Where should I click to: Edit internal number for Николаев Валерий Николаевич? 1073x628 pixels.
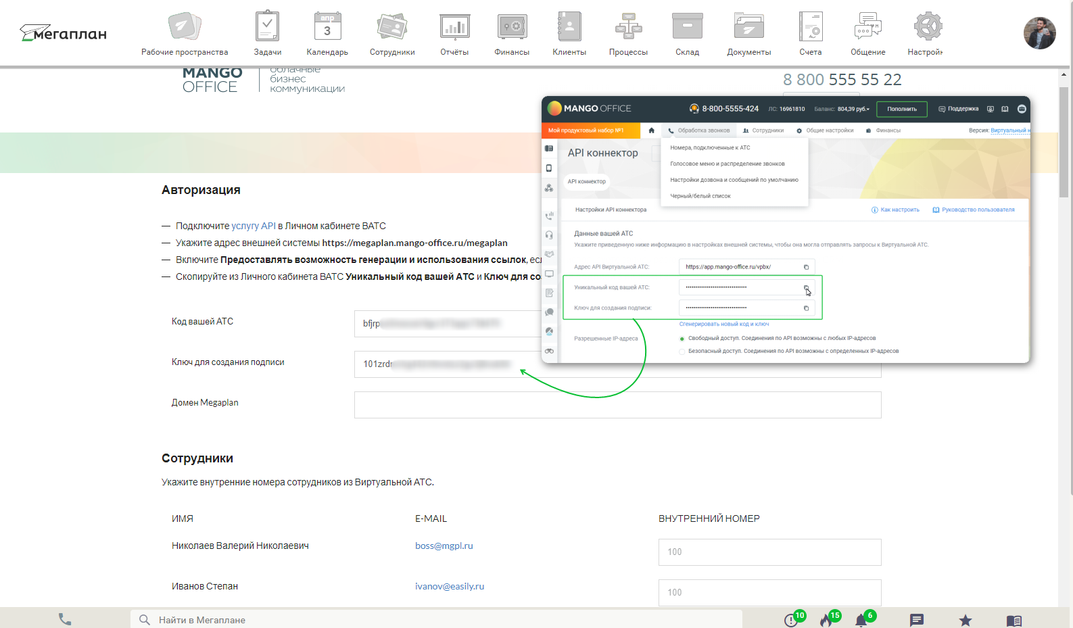click(x=770, y=552)
